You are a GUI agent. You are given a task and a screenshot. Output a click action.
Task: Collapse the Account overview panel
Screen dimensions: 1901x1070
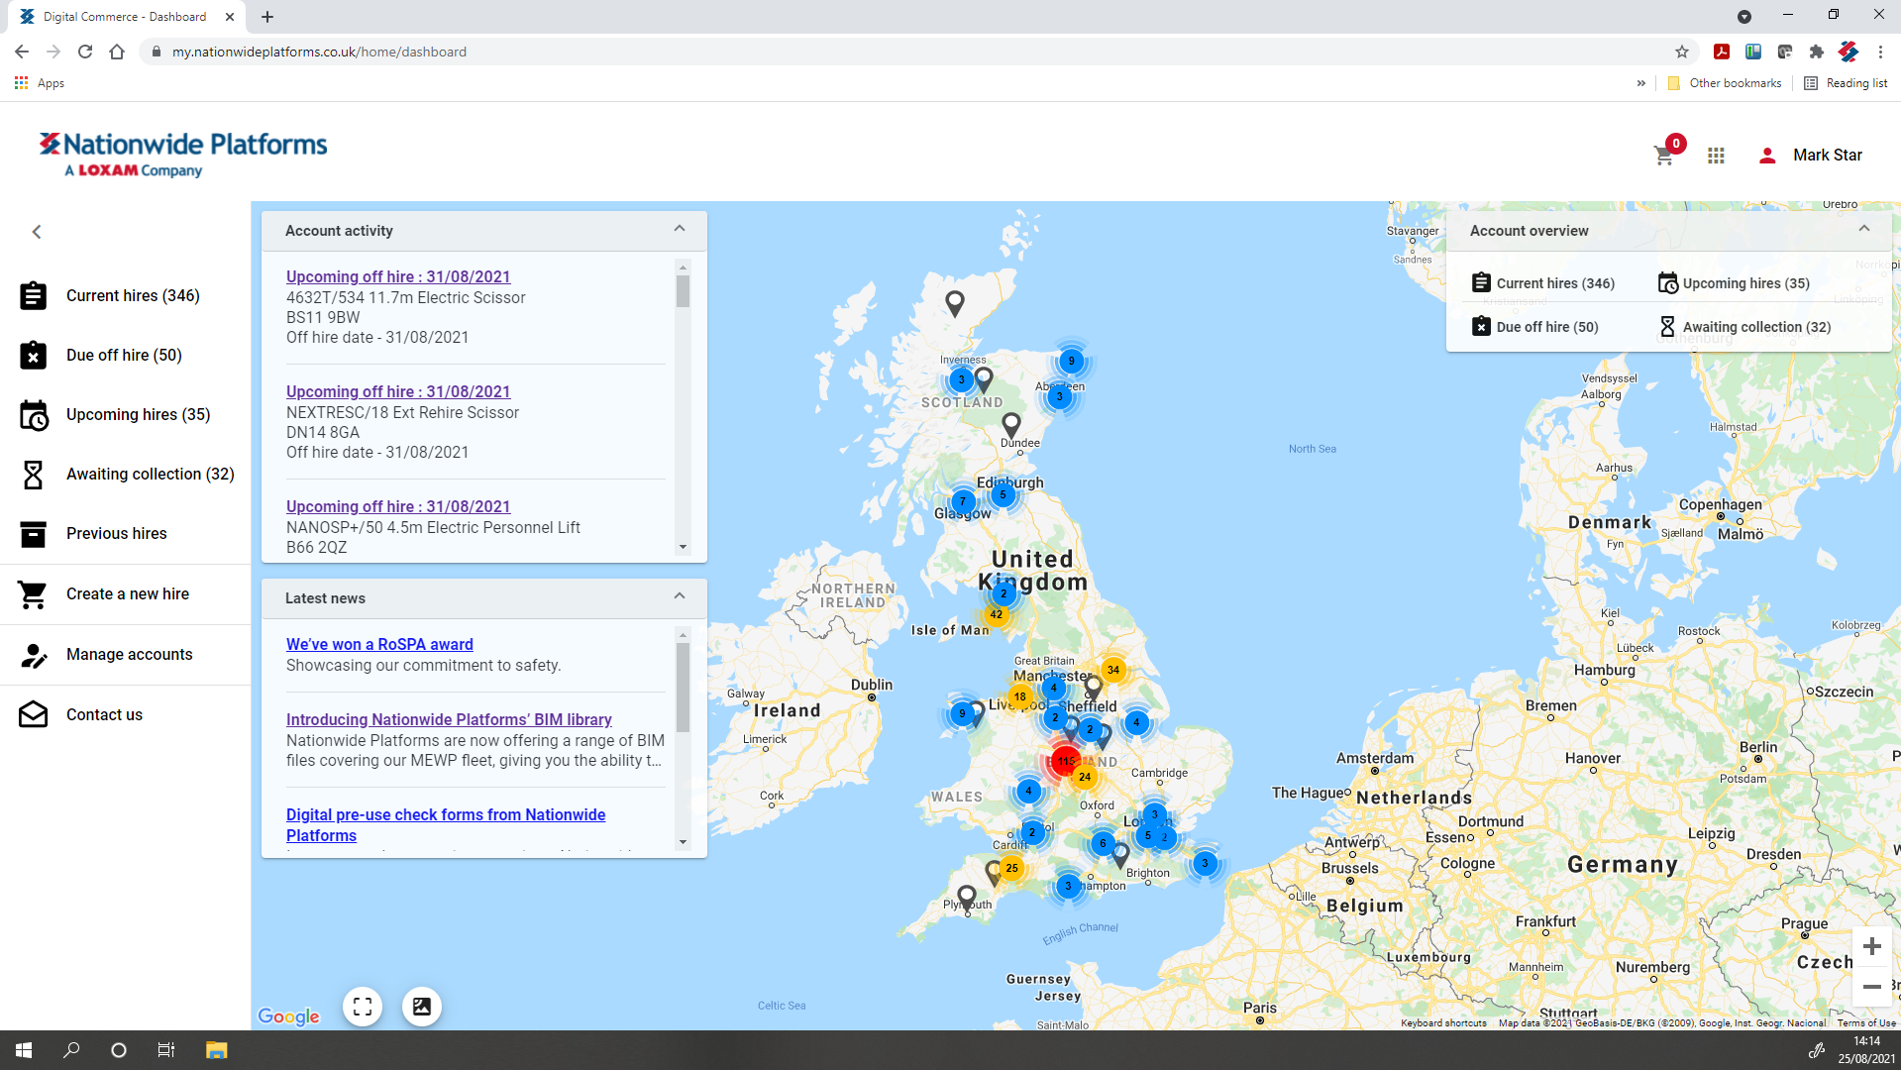point(1864,229)
